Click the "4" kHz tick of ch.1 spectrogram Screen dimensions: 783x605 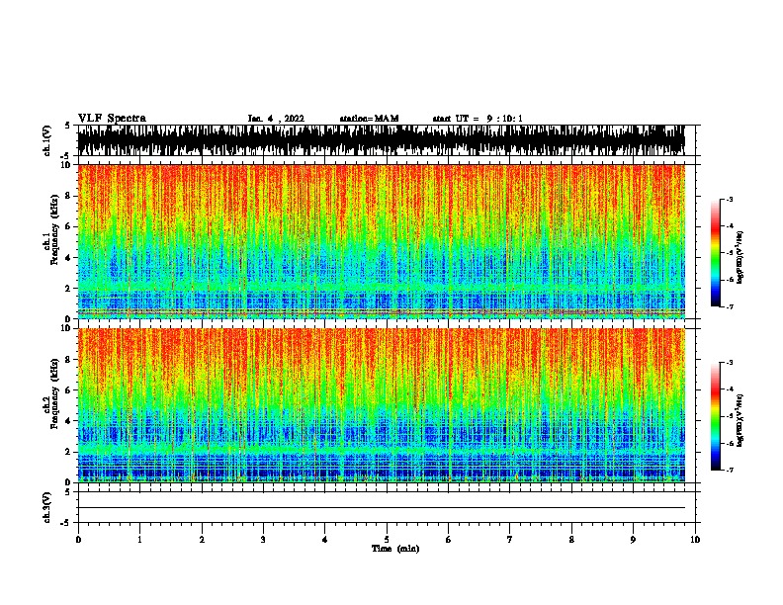(69, 258)
